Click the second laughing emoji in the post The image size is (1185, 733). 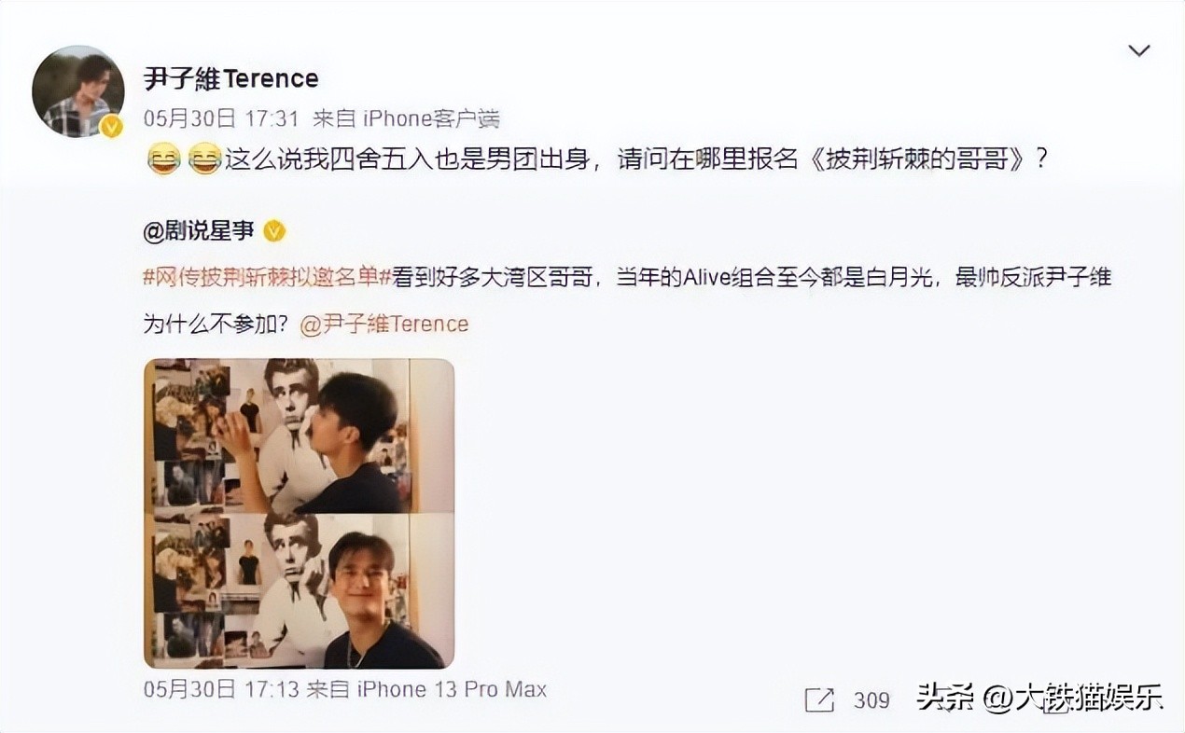[x=204, y=159]
